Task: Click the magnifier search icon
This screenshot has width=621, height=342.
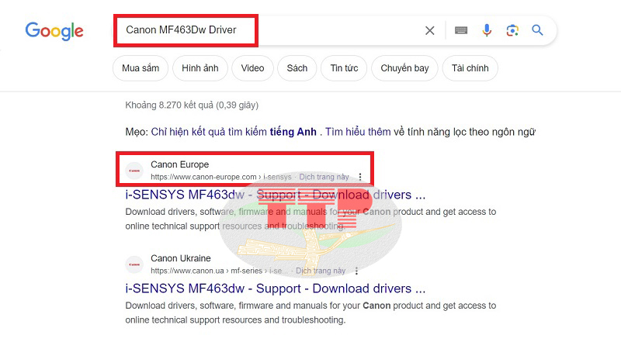Action: (x=537, y=30)
